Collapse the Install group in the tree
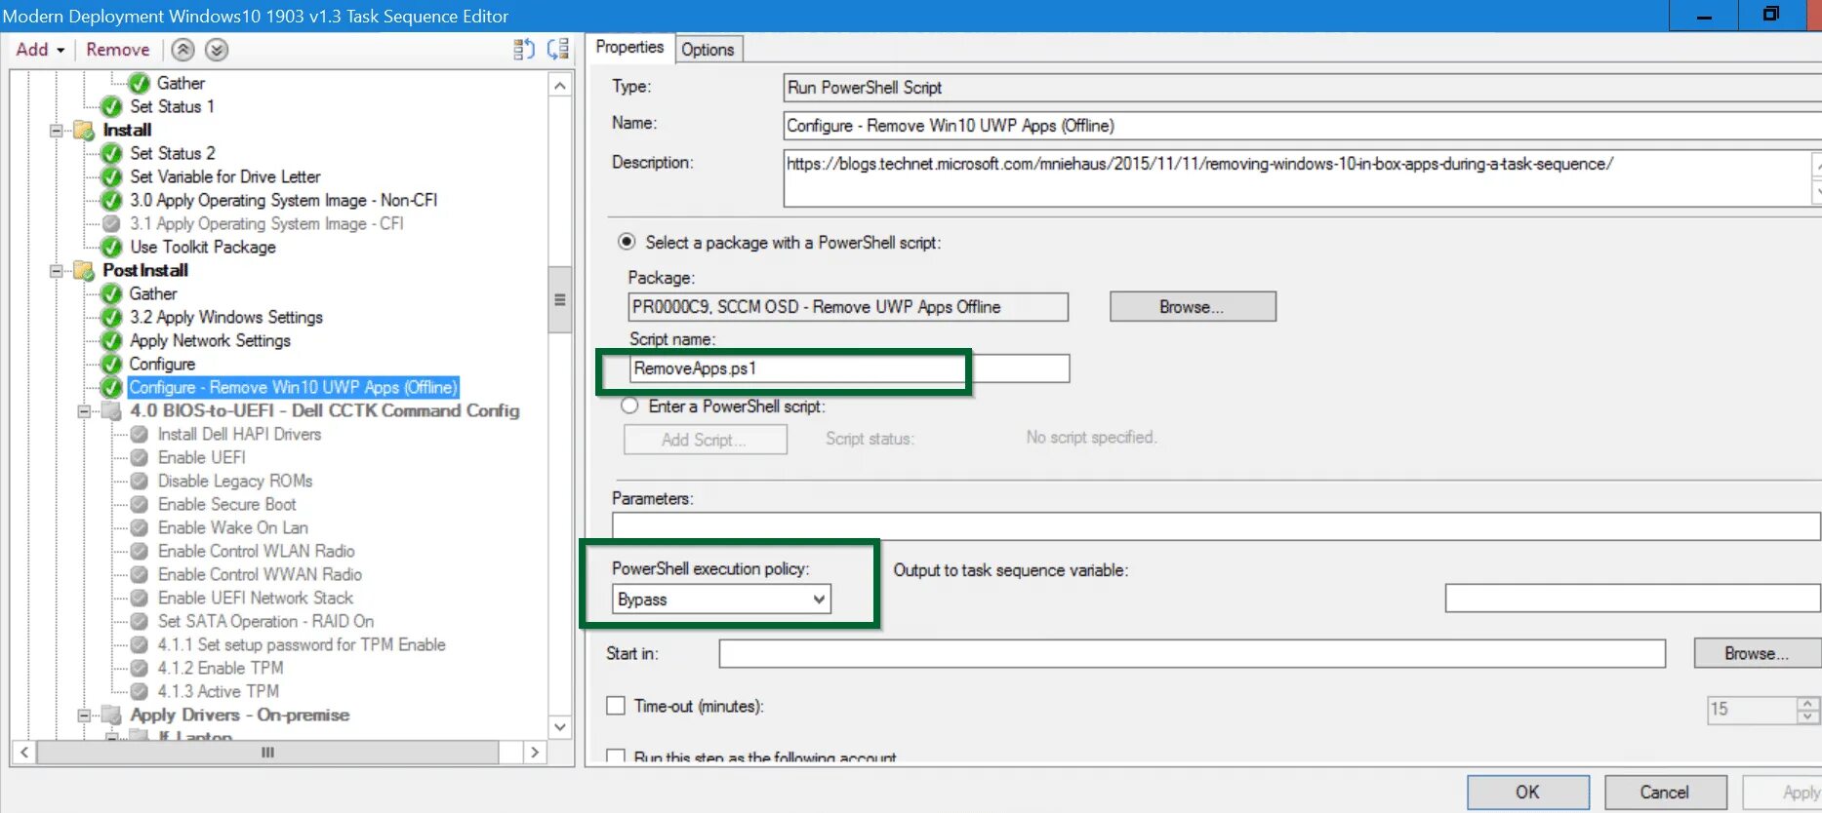Viewport: 1822px width, 813px height. [x=57, y=130]
